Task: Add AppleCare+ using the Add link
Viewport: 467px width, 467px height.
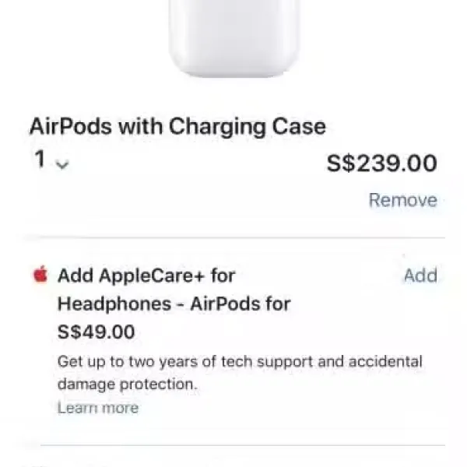Action: click(420, 276)
